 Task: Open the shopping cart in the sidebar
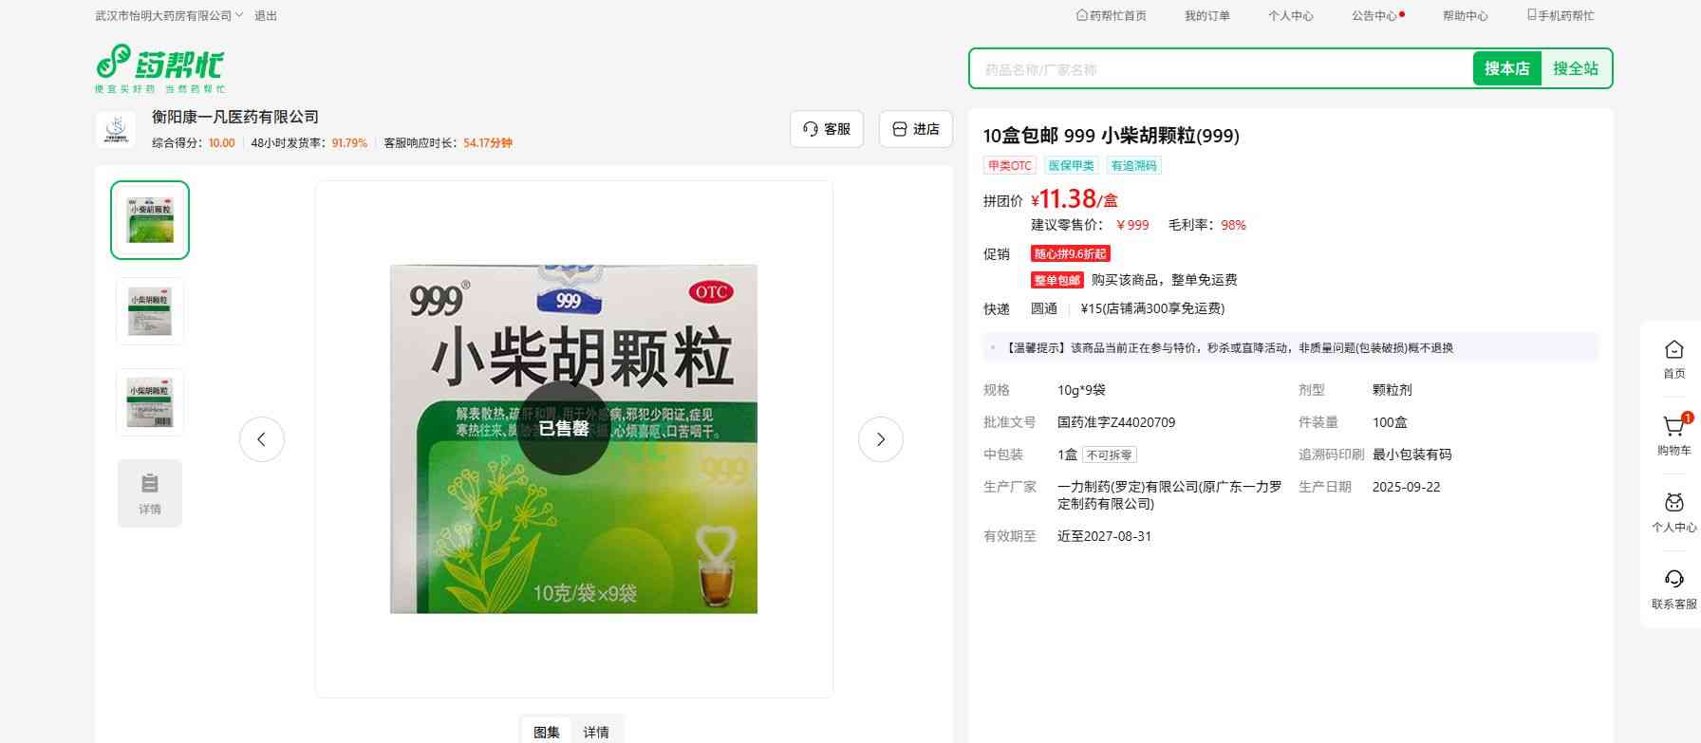pyautogui.click(x=1673, y=435)
